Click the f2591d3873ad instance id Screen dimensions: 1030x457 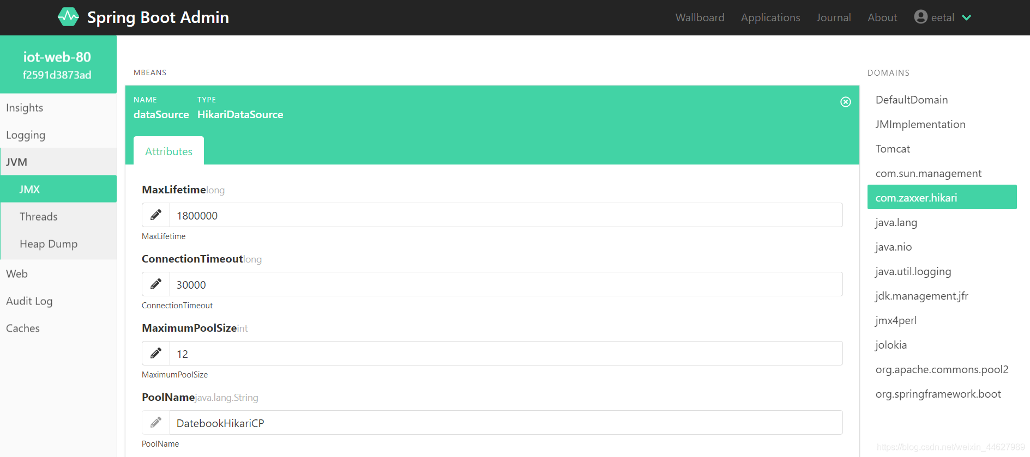(x=57, y=75)
